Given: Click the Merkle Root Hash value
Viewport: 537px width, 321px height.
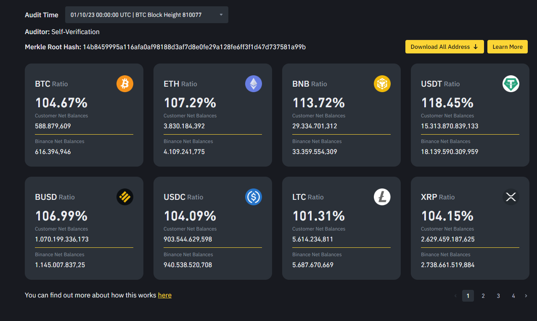Looking at the screenshot, I should click(x=194, y=47).
